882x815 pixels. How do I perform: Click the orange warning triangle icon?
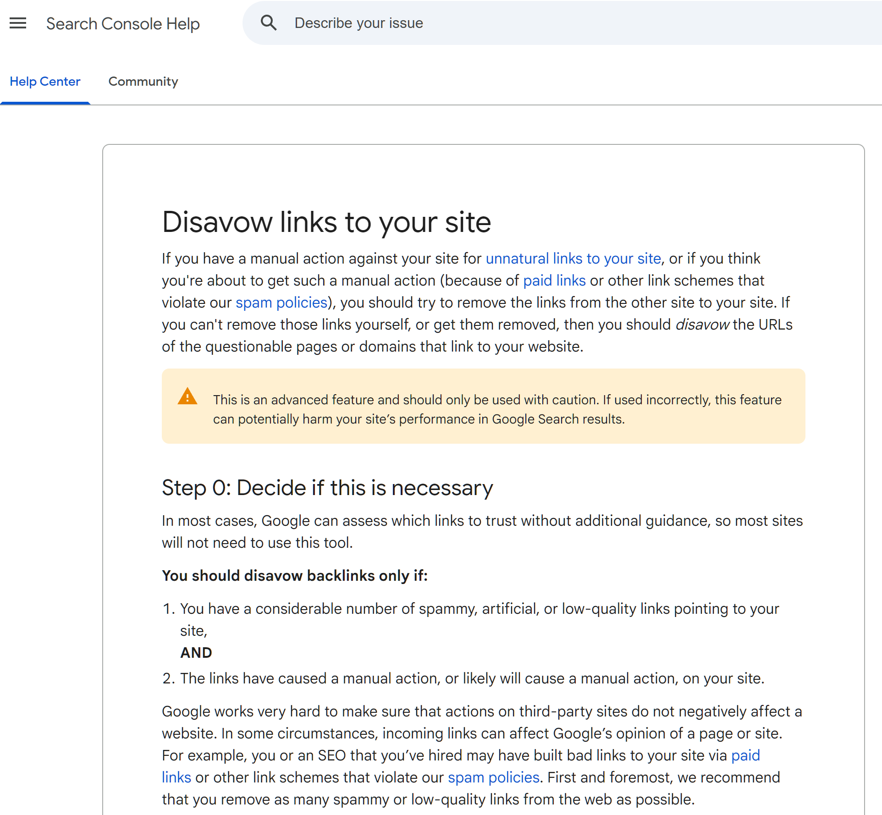187,396
